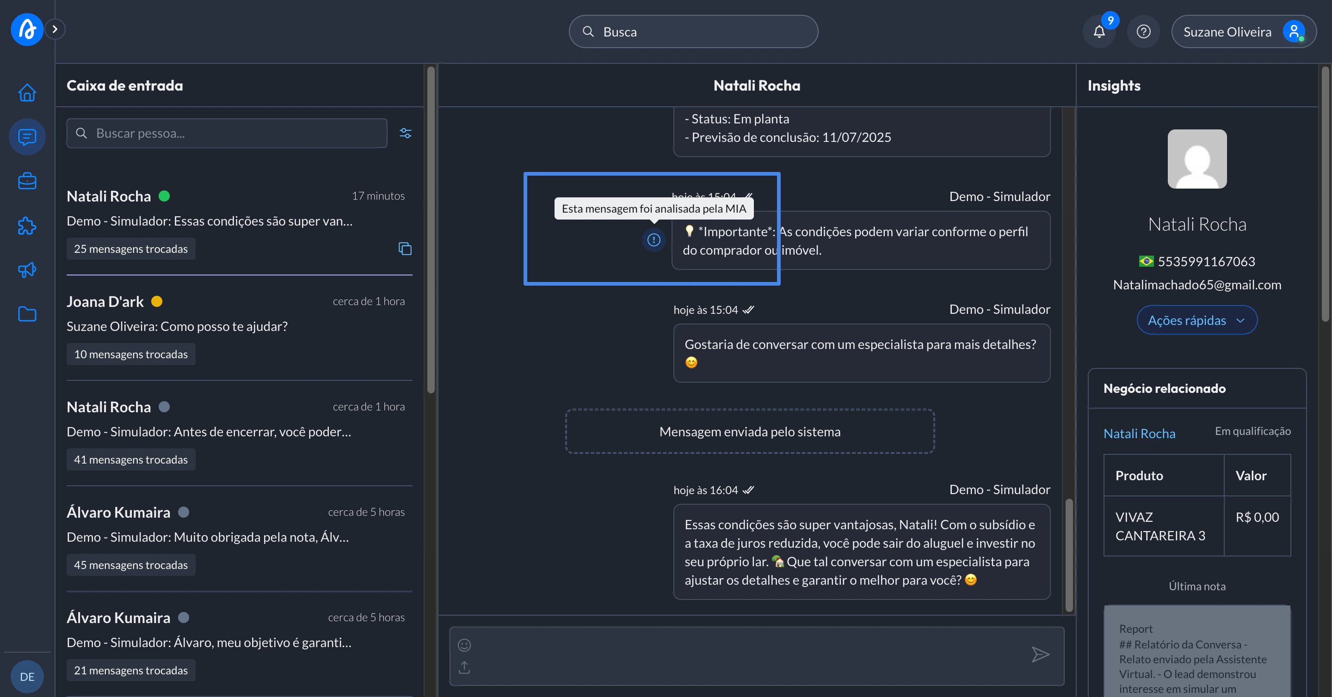This screenshot has height=697, width=1332.
Task: Click the notifications bell icon
Action: pos(1099,32)
